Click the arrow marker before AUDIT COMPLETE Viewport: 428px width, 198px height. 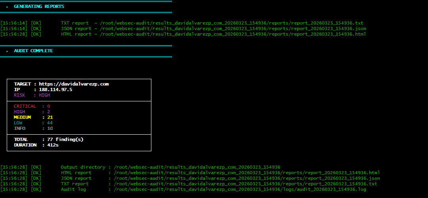[8, 51]
